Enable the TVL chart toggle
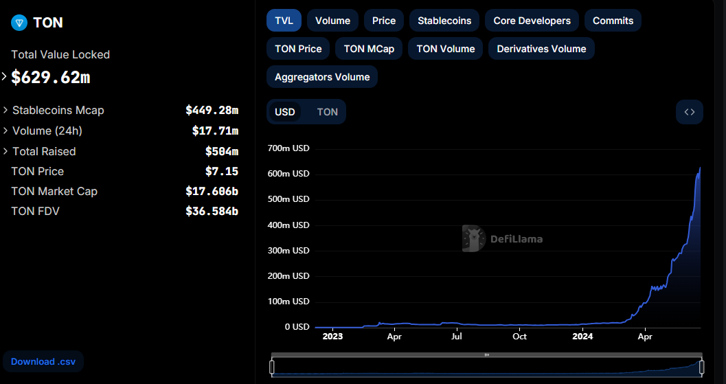 tap(284, 21)
